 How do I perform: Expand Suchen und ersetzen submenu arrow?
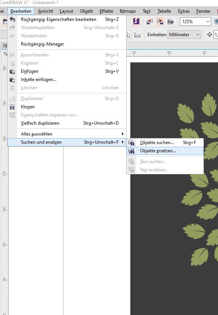(x=122, y=142)
